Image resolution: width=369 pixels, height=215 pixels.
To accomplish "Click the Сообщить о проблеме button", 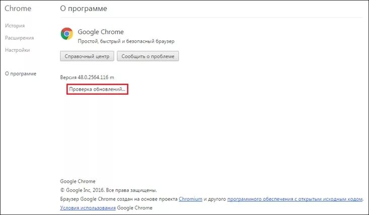I will 148,56.
